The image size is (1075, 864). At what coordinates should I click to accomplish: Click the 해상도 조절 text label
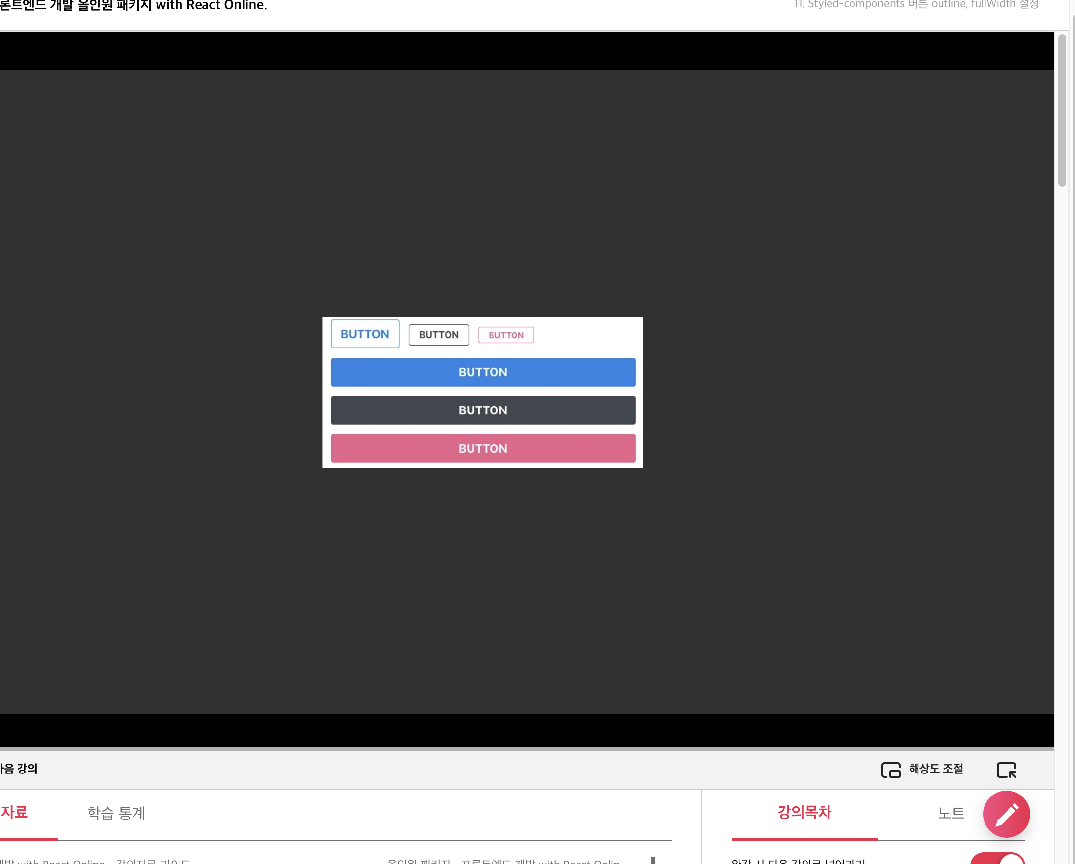(x=936, y=769)
